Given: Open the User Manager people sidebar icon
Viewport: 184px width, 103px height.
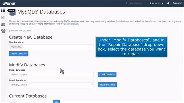Looking at the screenshot, I should tap(3, 31).
